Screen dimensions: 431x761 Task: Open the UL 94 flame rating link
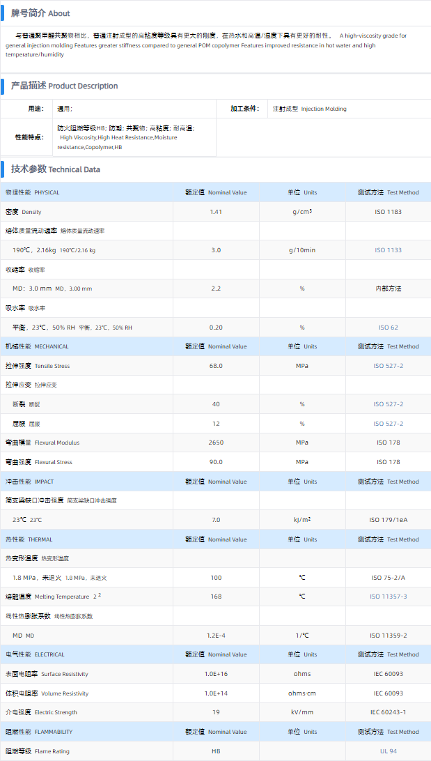(388, 751)
